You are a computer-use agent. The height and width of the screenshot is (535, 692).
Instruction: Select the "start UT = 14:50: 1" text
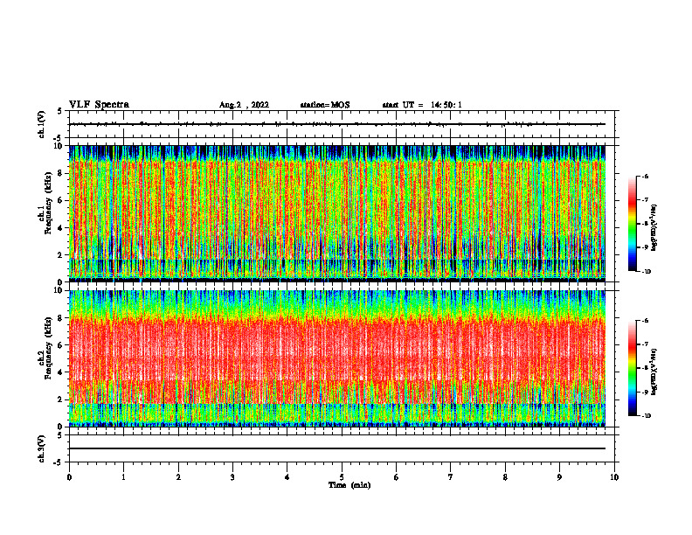click(x=422, y=105)
